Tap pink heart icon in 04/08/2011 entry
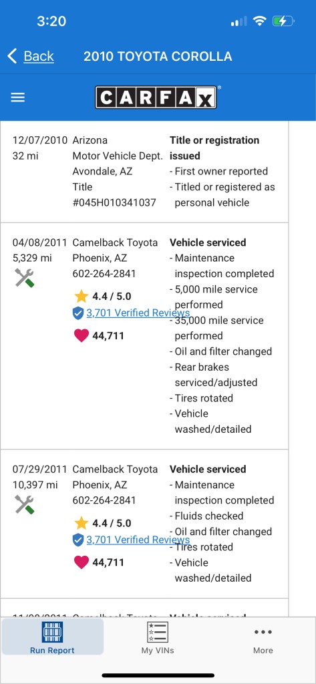 (82, 335)
